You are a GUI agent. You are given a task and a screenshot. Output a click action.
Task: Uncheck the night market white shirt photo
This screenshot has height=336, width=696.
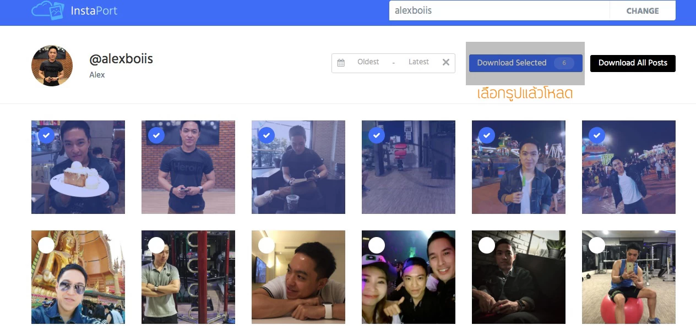pos(597,135)
